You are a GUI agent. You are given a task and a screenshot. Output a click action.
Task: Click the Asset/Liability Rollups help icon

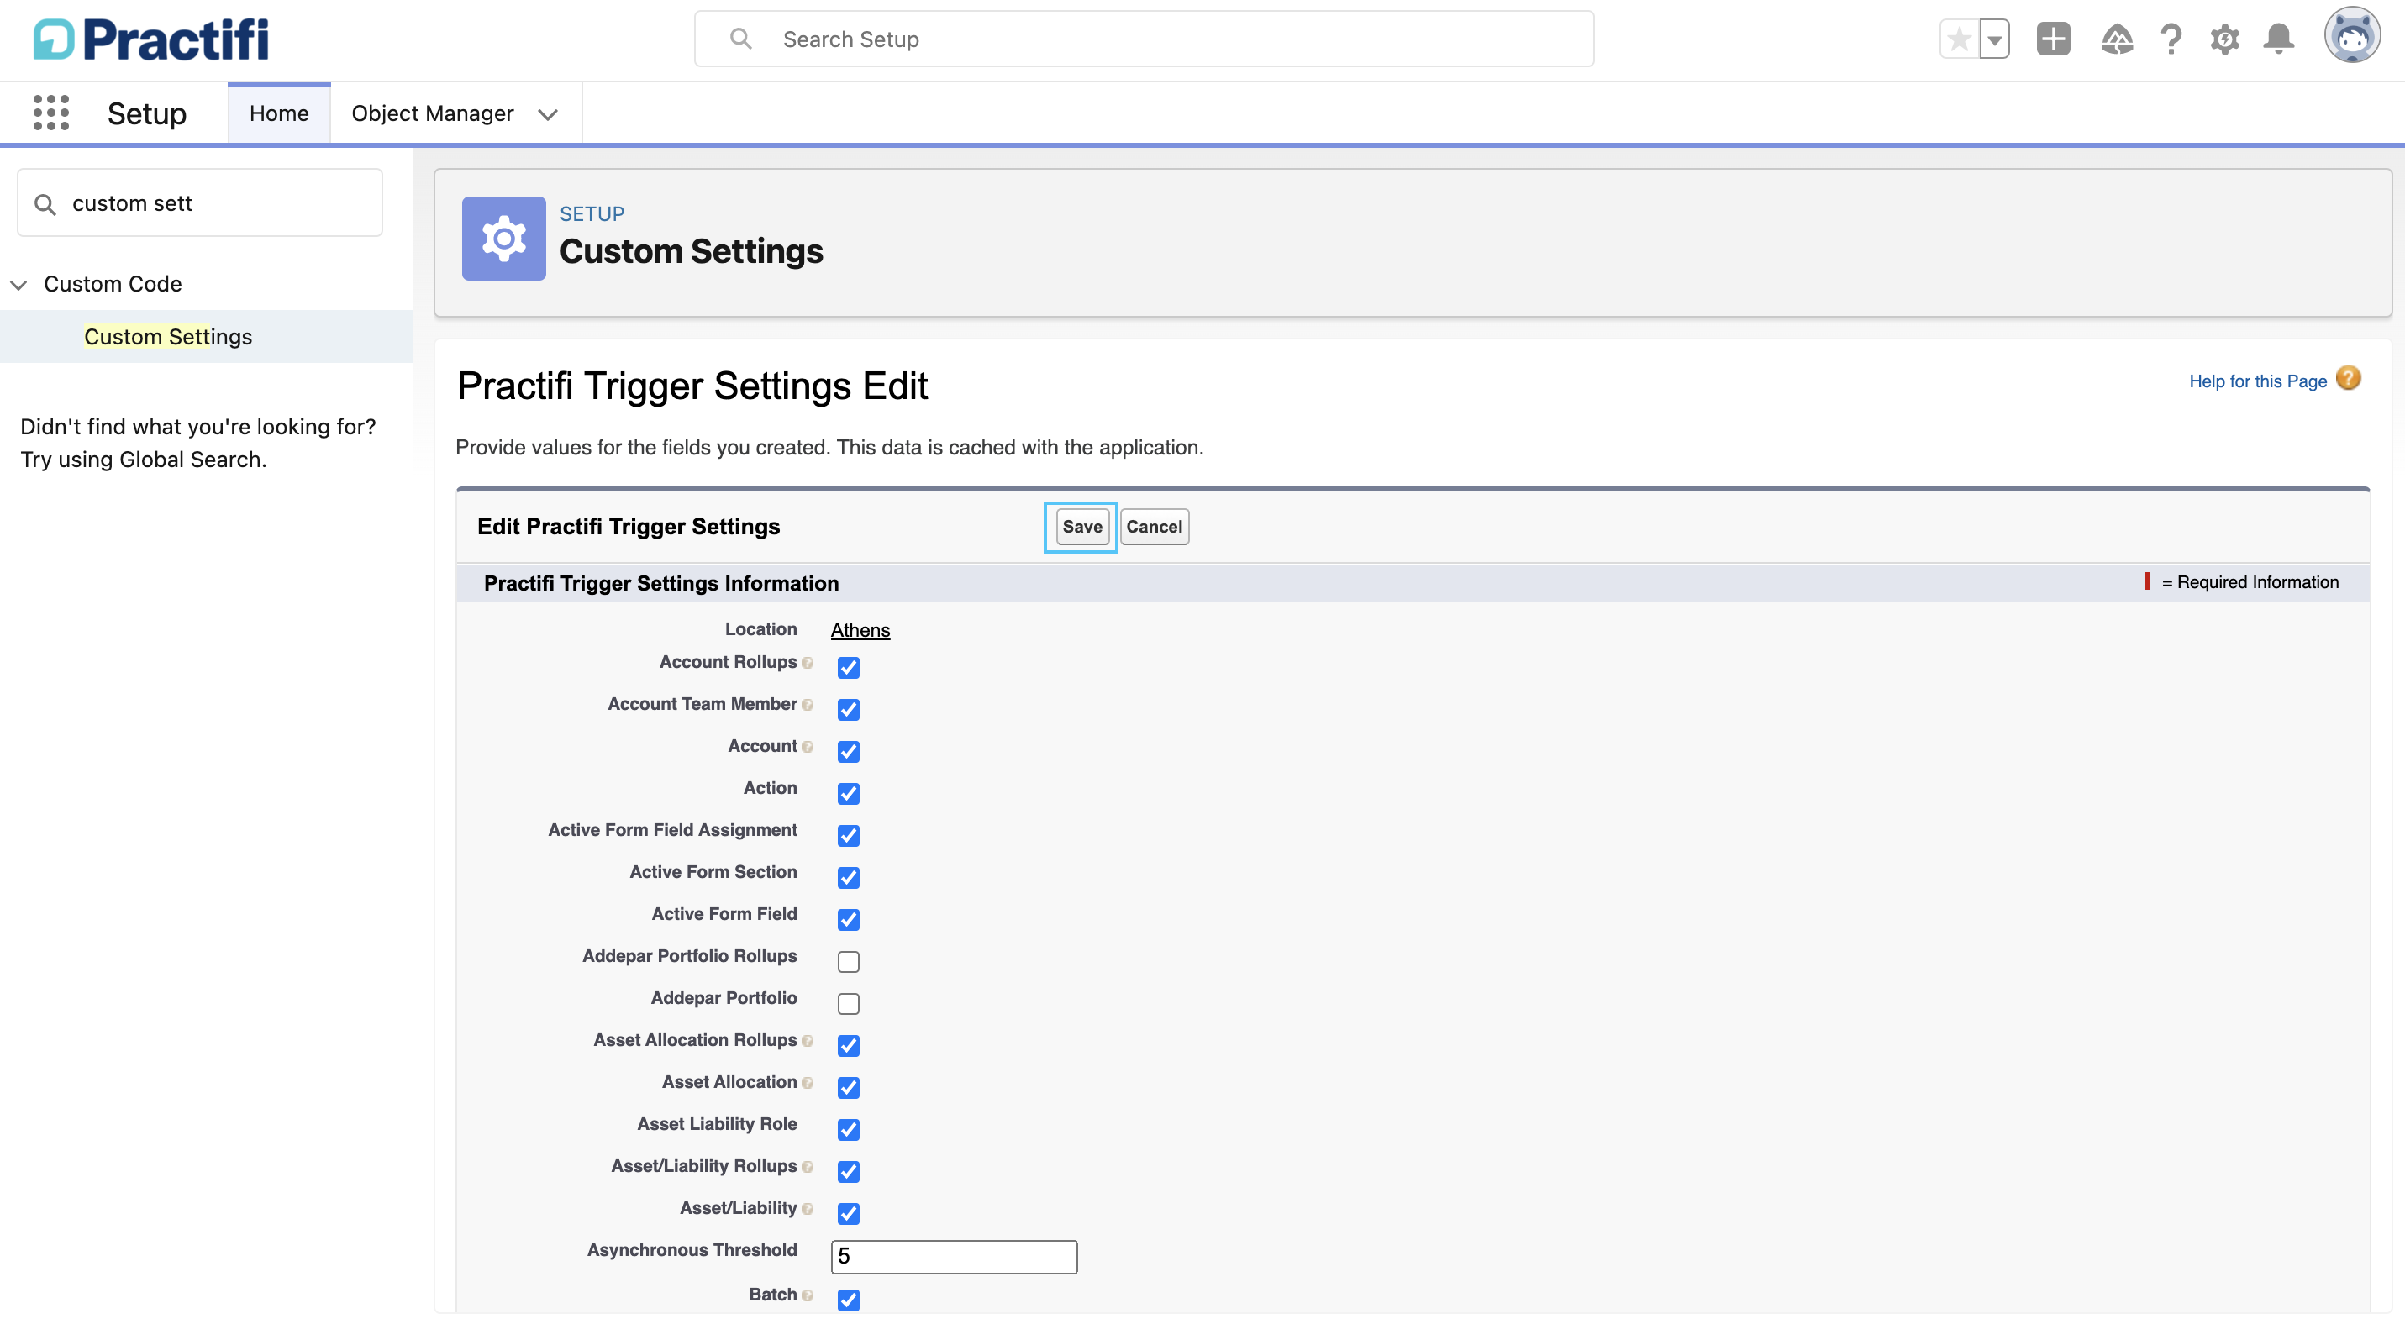pyautogui.click(x=808, y=1167)
